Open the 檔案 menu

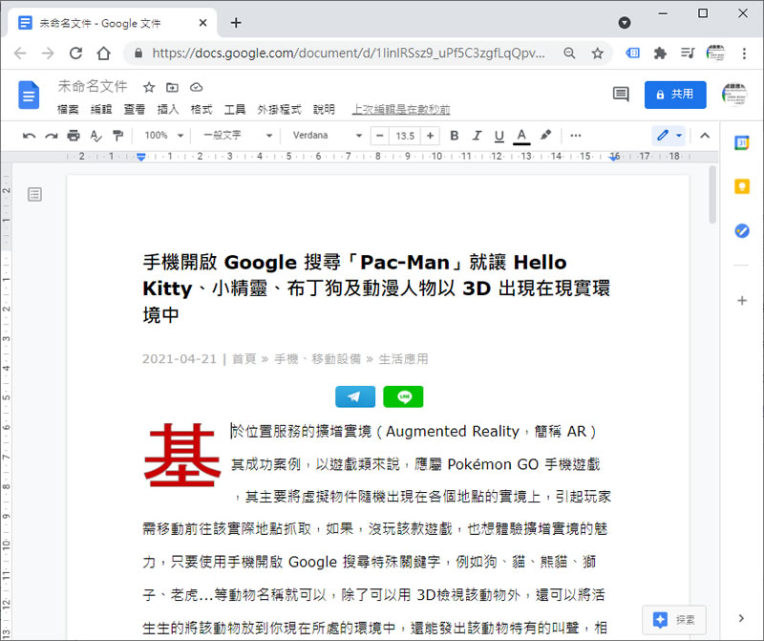pyautogui.click(x=68, y=110)
